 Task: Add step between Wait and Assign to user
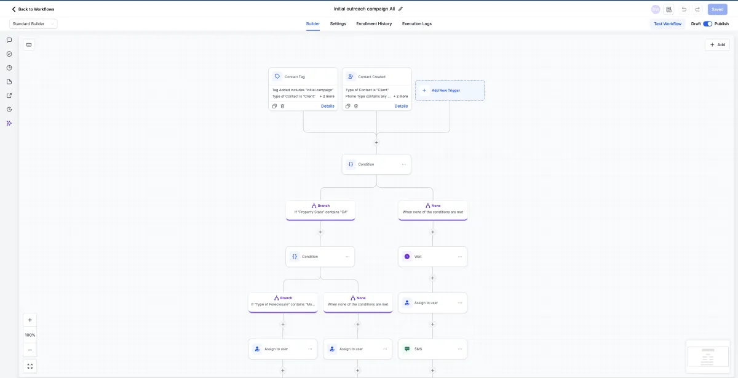coord(432,278)
